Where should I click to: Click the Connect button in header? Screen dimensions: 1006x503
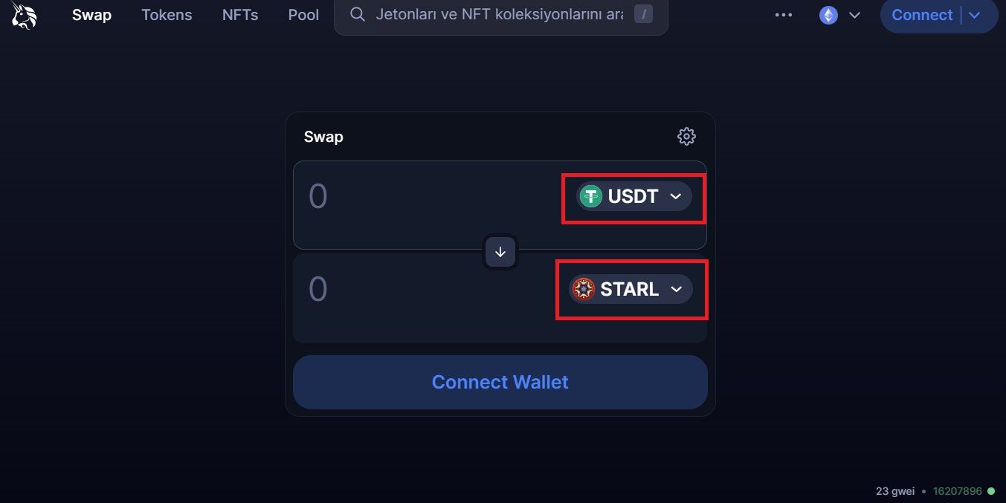922,15
